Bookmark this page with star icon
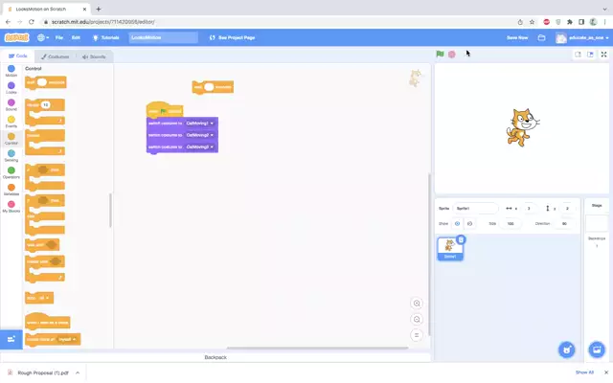This screenshot has height=383, width=613. 532,22
